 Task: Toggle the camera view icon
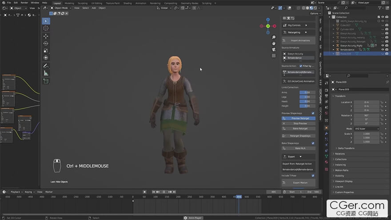point(274,50)
